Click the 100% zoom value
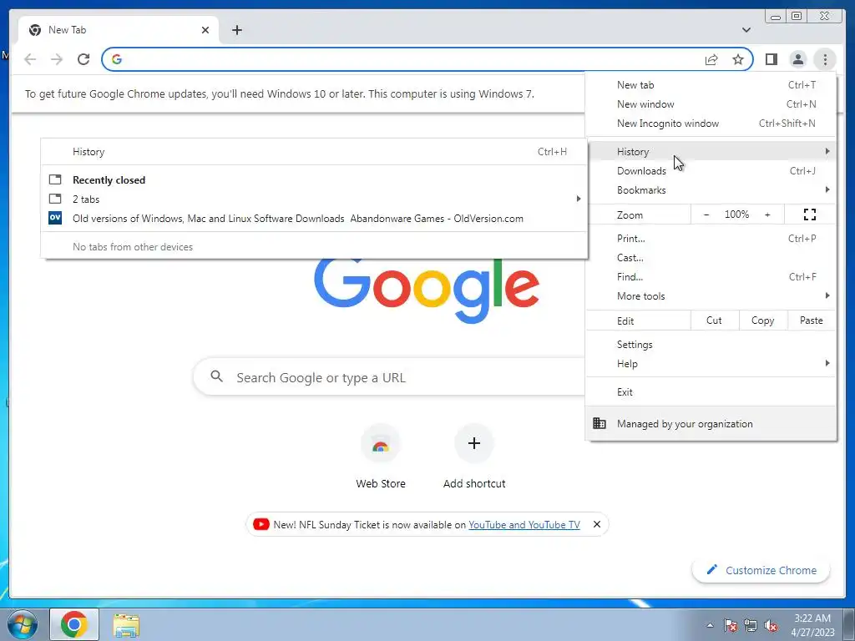Screen dimensions: 855x641 (x=736, y=215)
